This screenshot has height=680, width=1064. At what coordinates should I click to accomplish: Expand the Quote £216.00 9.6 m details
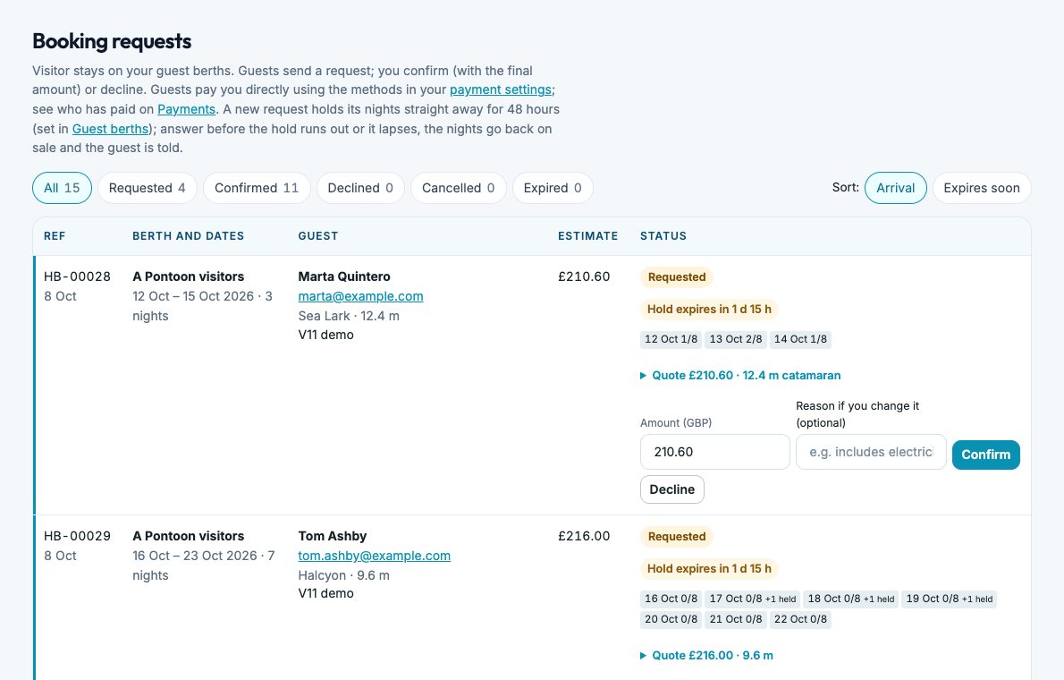[x=706, y=656]
